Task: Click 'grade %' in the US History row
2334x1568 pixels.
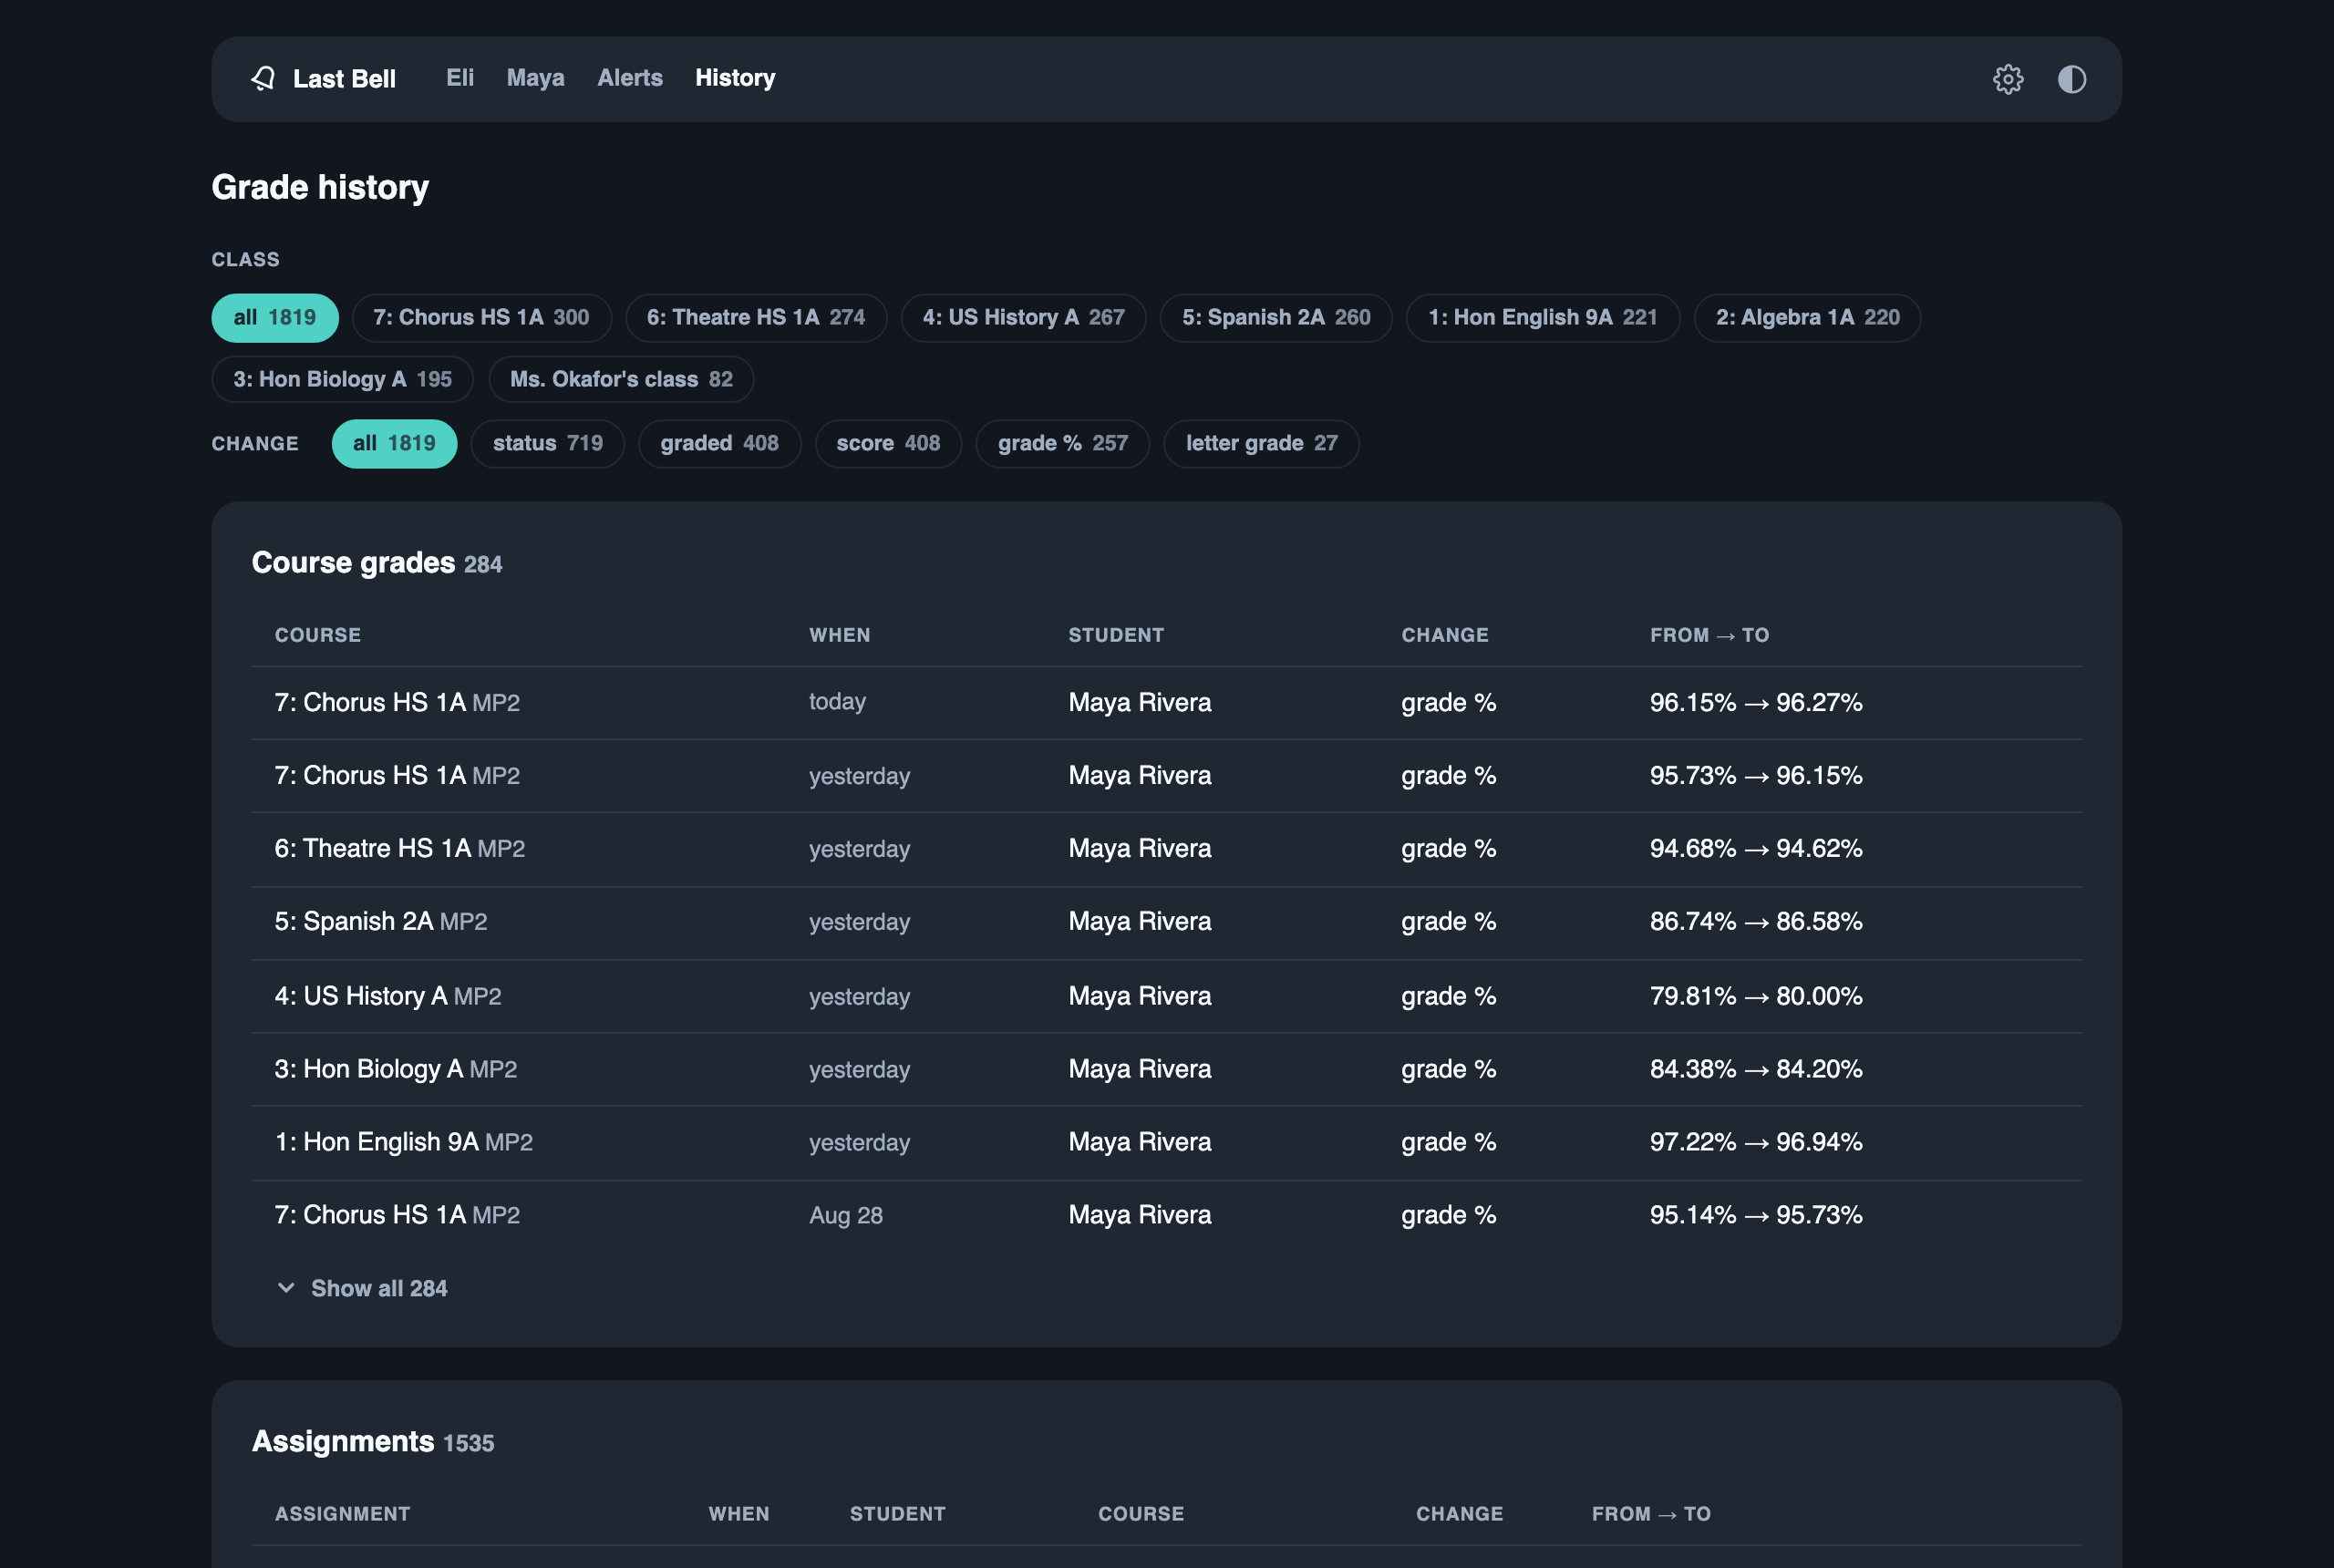Action: [1448, 996]
